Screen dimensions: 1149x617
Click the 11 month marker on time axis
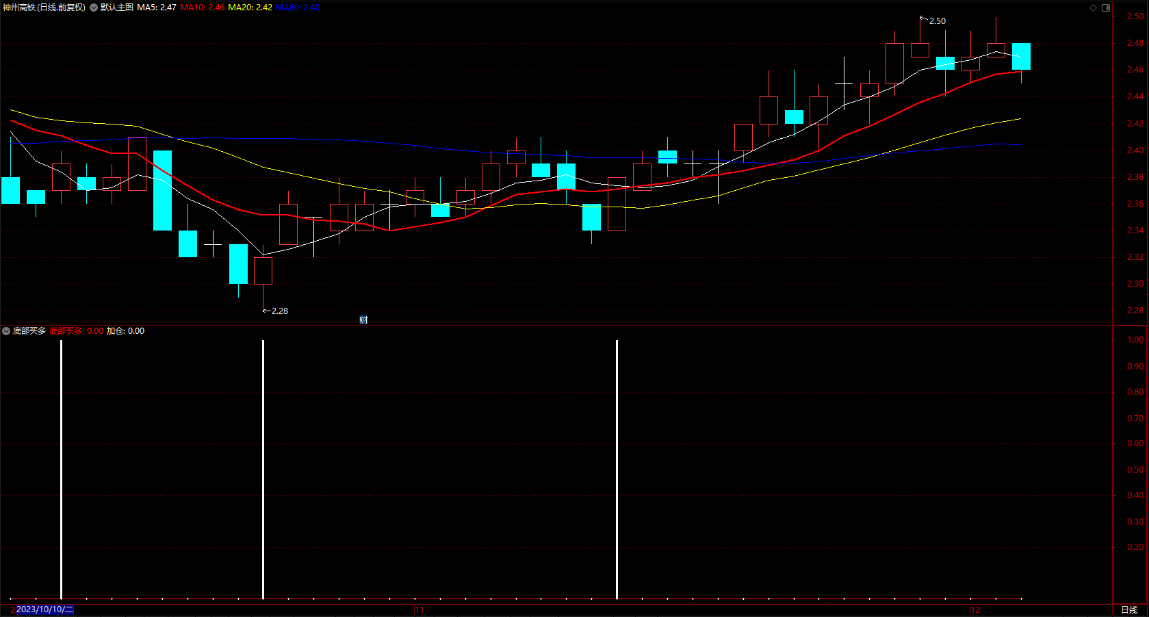coord(419,609)
